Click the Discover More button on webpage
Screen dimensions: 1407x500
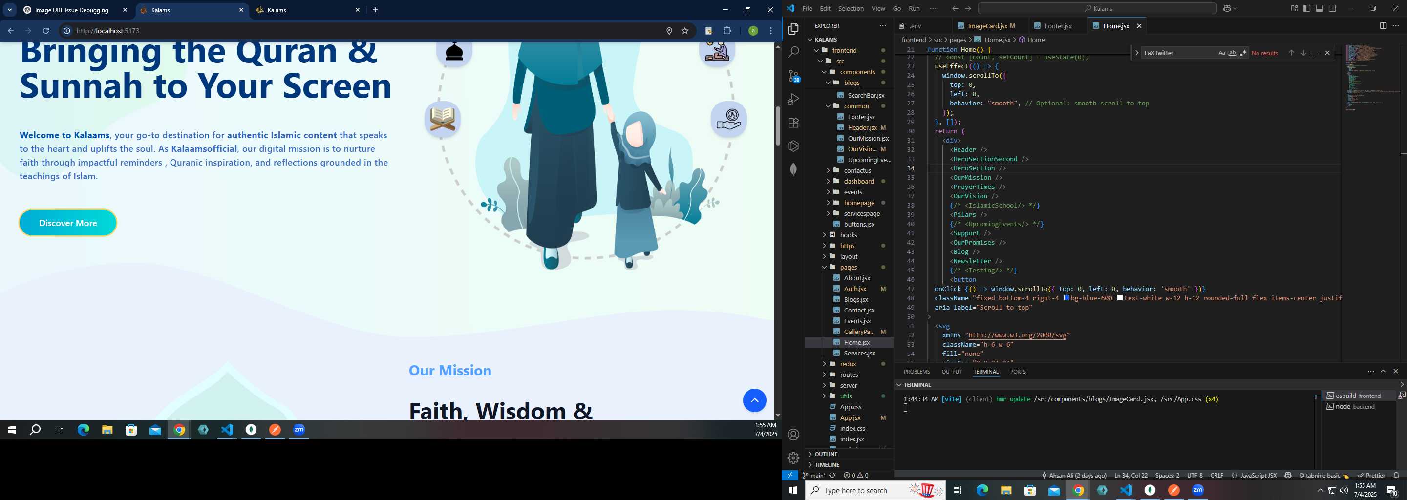(68, 223)
